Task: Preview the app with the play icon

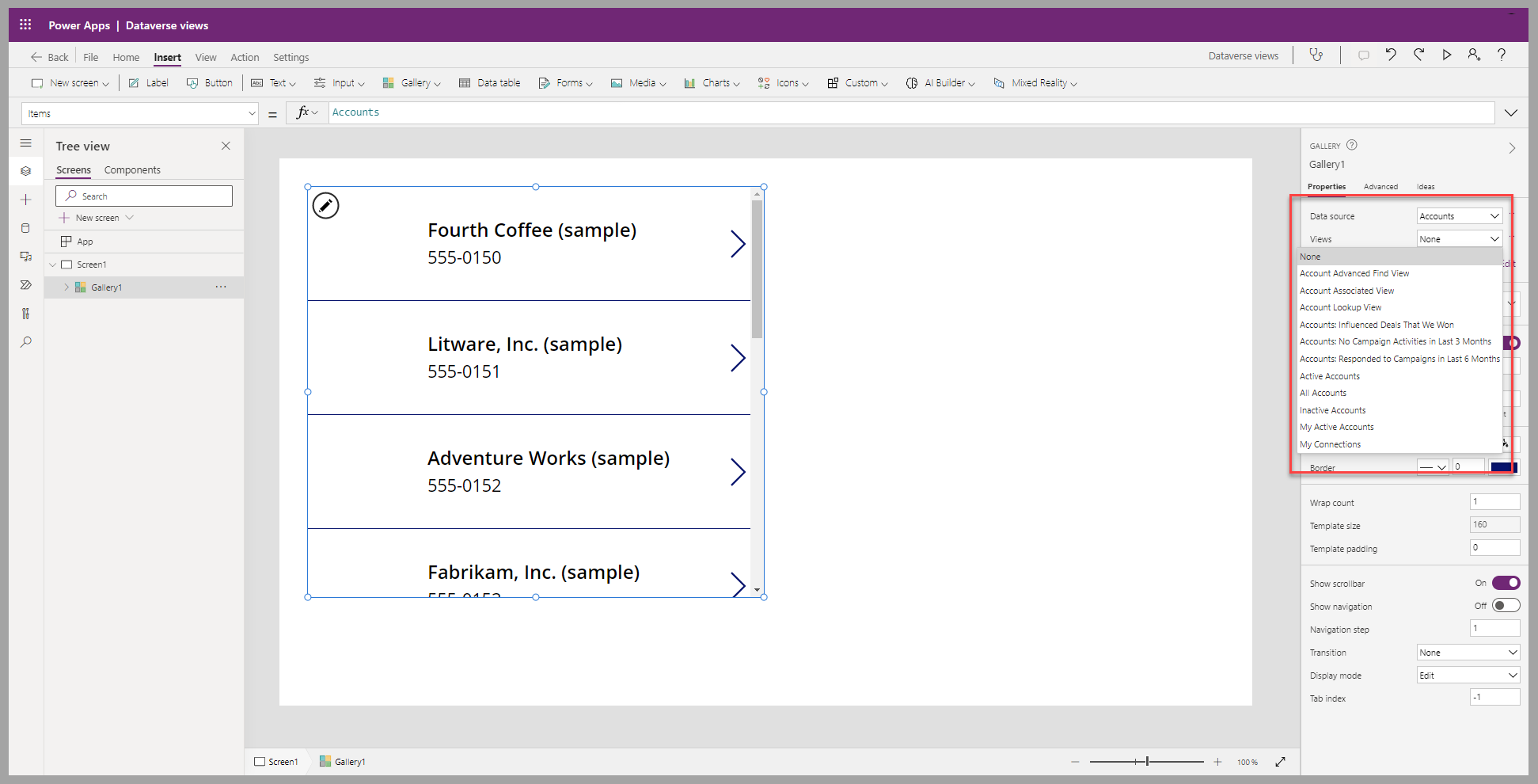Action: point(1446,55)
